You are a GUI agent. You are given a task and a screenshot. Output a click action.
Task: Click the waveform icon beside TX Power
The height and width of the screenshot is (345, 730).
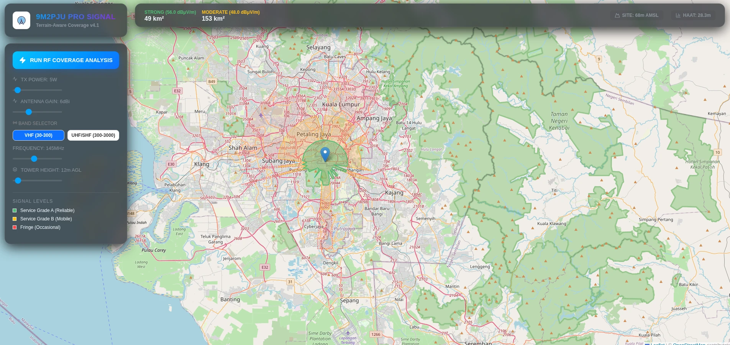click(x=15, y=79)
